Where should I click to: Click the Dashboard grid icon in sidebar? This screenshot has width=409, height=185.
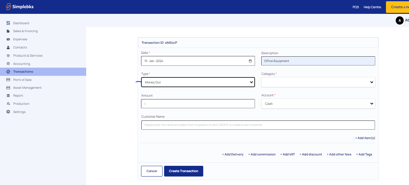(x=8, y=23)
